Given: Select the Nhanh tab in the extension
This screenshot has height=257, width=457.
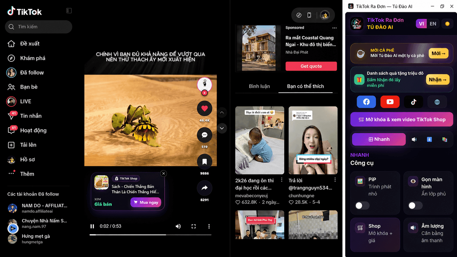Looking at the screenshot, I should pos(379,139).
